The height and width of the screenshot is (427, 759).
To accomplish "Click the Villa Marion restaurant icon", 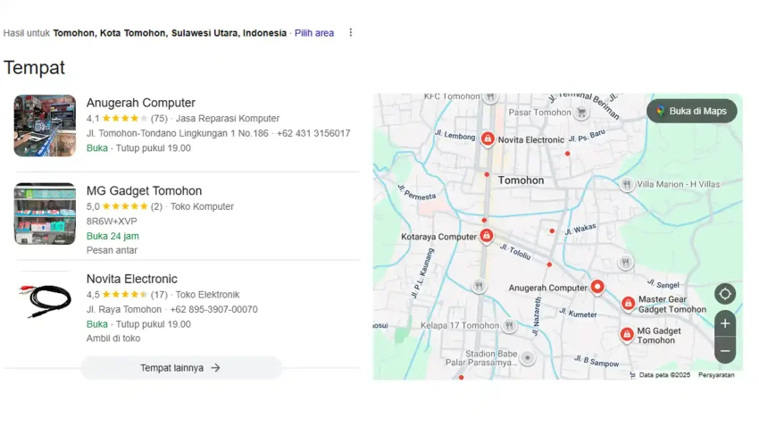I will (x=627, y=184).
